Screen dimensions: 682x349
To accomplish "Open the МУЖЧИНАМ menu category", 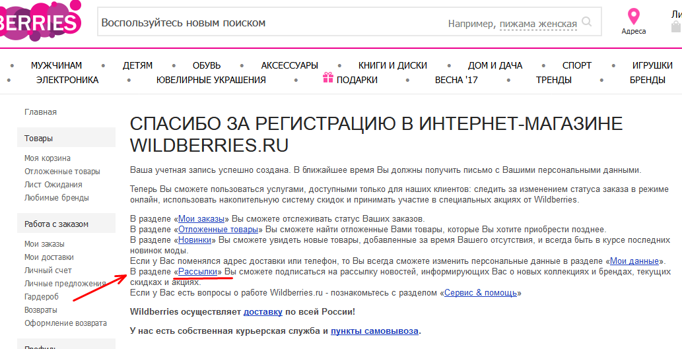I will tap(56, 65).
